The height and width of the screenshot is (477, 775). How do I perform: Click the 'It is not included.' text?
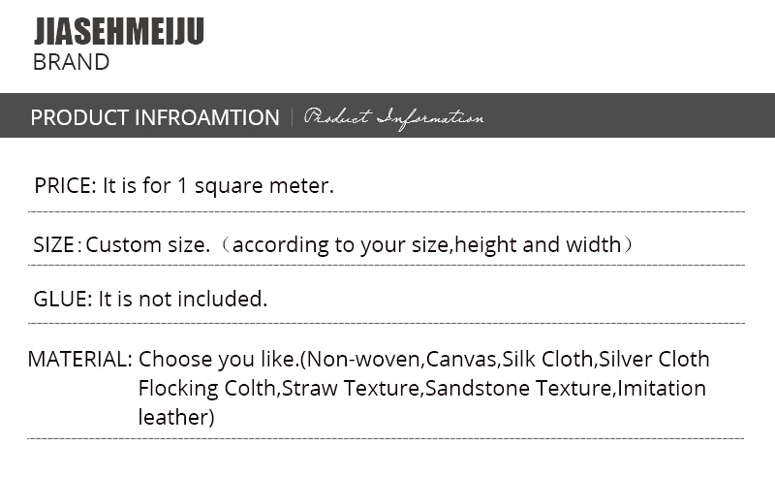[183, 300]
